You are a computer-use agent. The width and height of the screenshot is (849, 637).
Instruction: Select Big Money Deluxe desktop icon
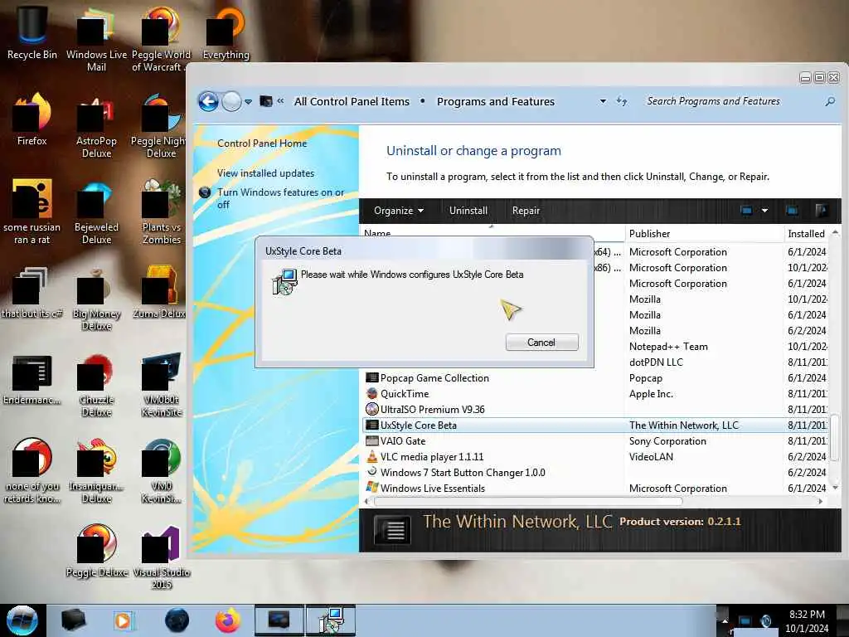96,299
